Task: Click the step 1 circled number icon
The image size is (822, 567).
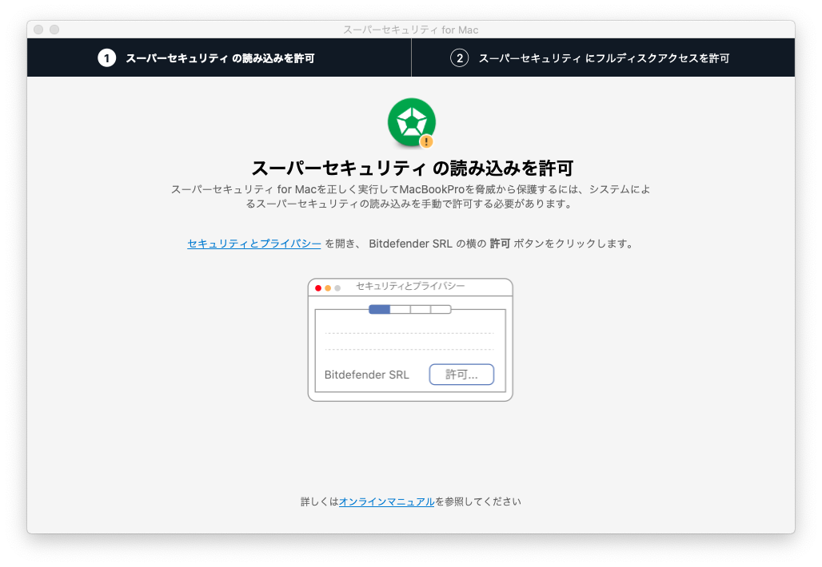Action: [107, 57]
